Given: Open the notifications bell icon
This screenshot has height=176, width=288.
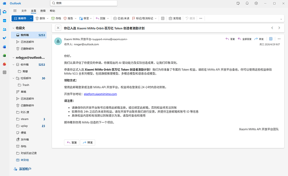Looking at the screenshot, I should click(247, 3).
